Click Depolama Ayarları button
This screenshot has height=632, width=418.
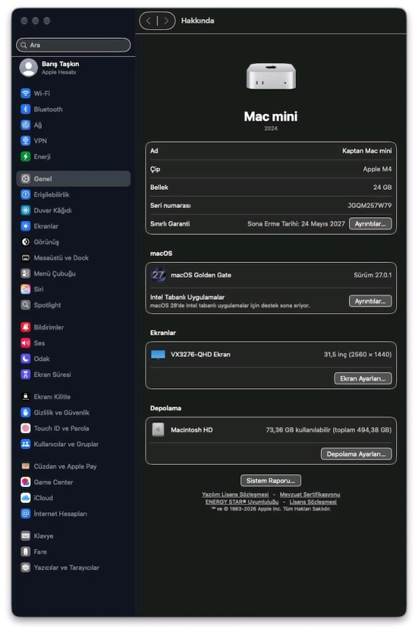(x=356, y=454)
